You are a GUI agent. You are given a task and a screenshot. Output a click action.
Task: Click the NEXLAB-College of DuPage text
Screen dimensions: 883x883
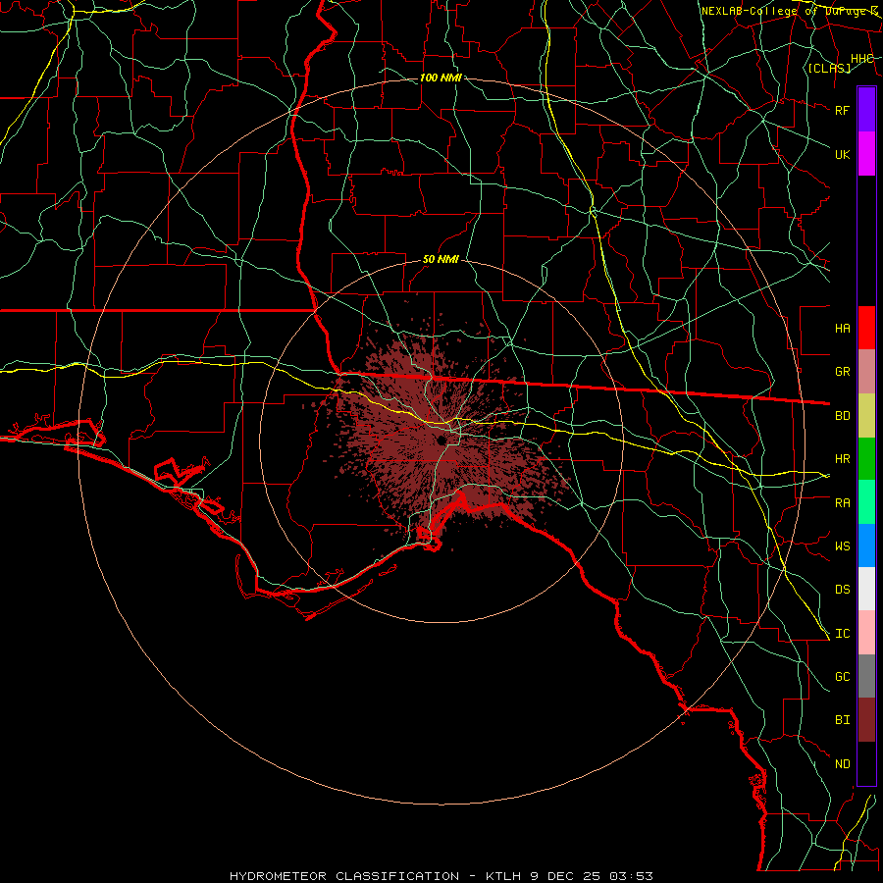(789, 11)
